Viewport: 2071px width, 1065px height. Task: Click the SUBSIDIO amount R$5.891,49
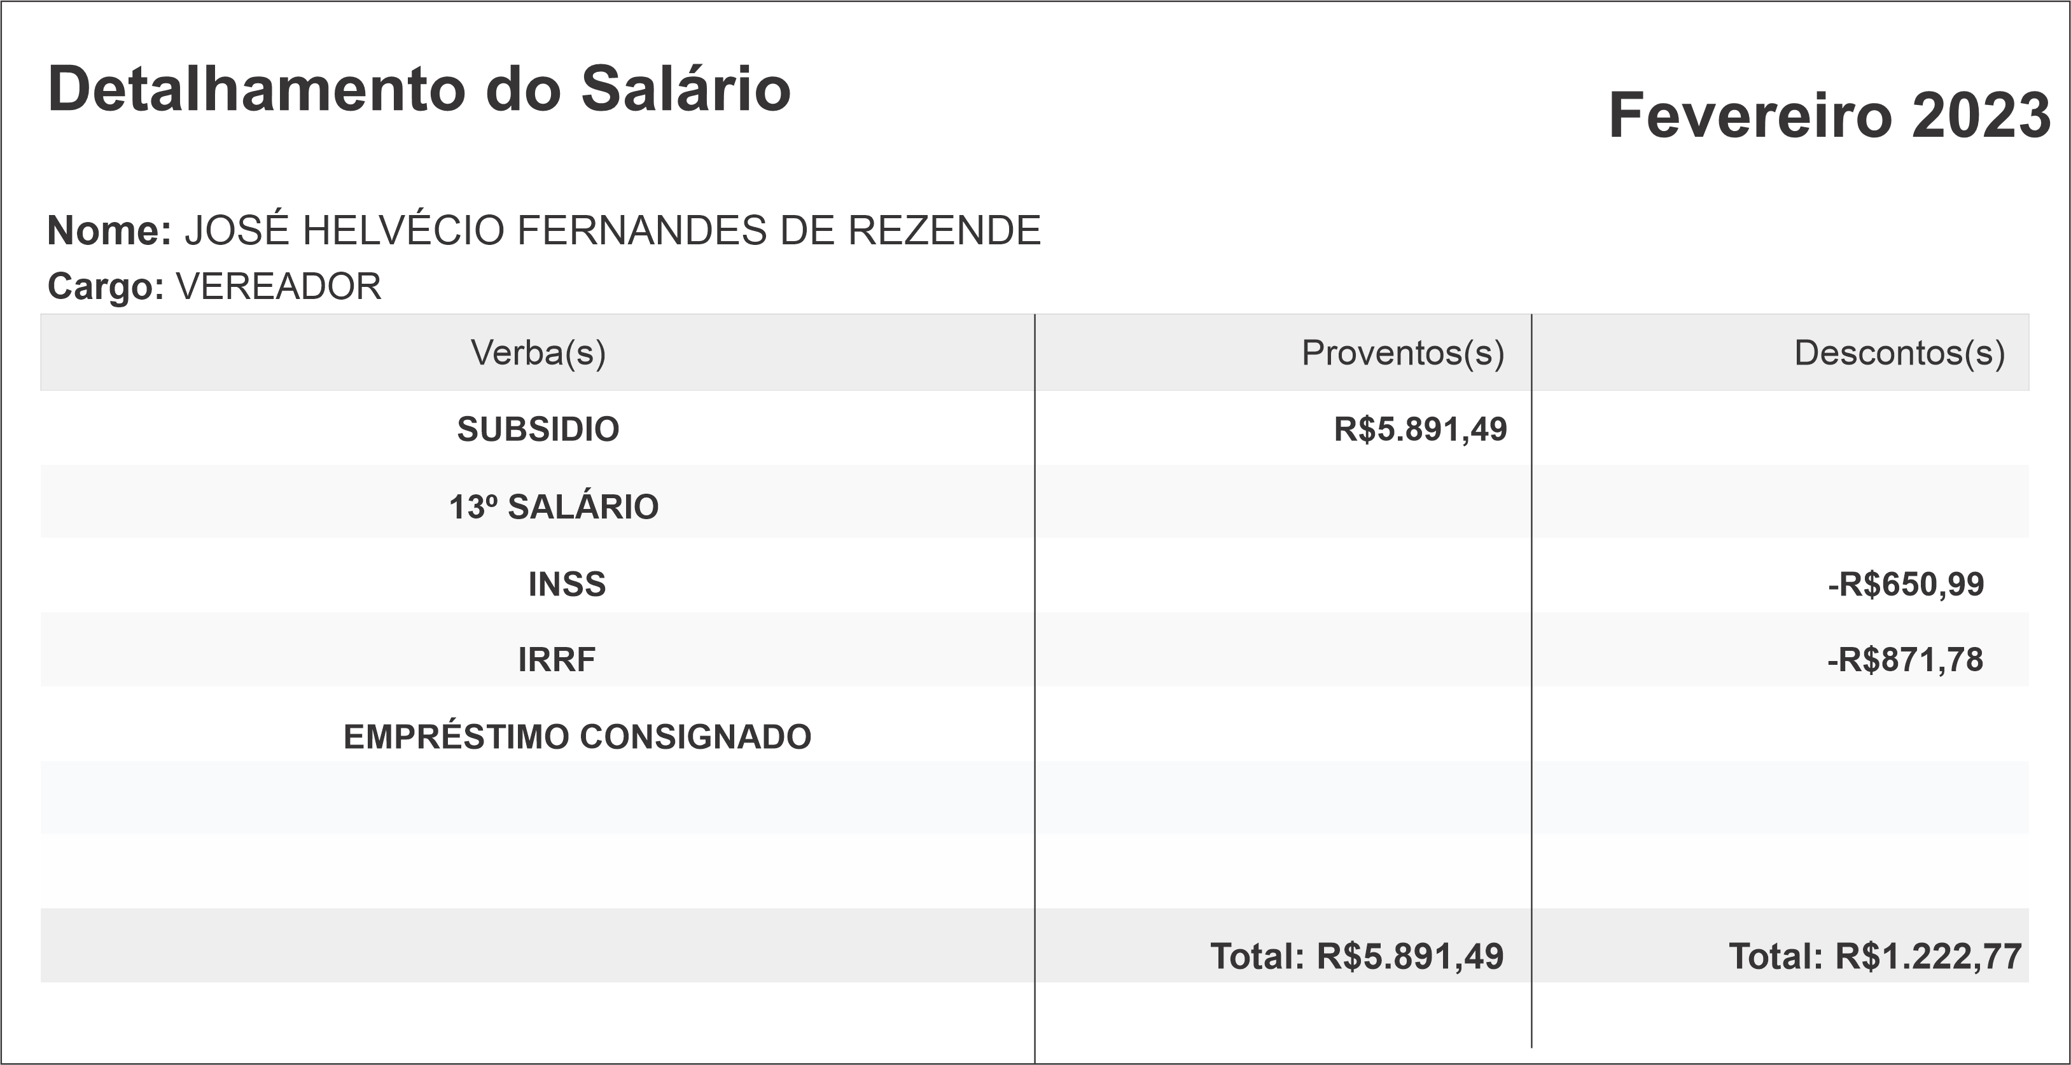pyautogui.click(x=1419, y=429)
